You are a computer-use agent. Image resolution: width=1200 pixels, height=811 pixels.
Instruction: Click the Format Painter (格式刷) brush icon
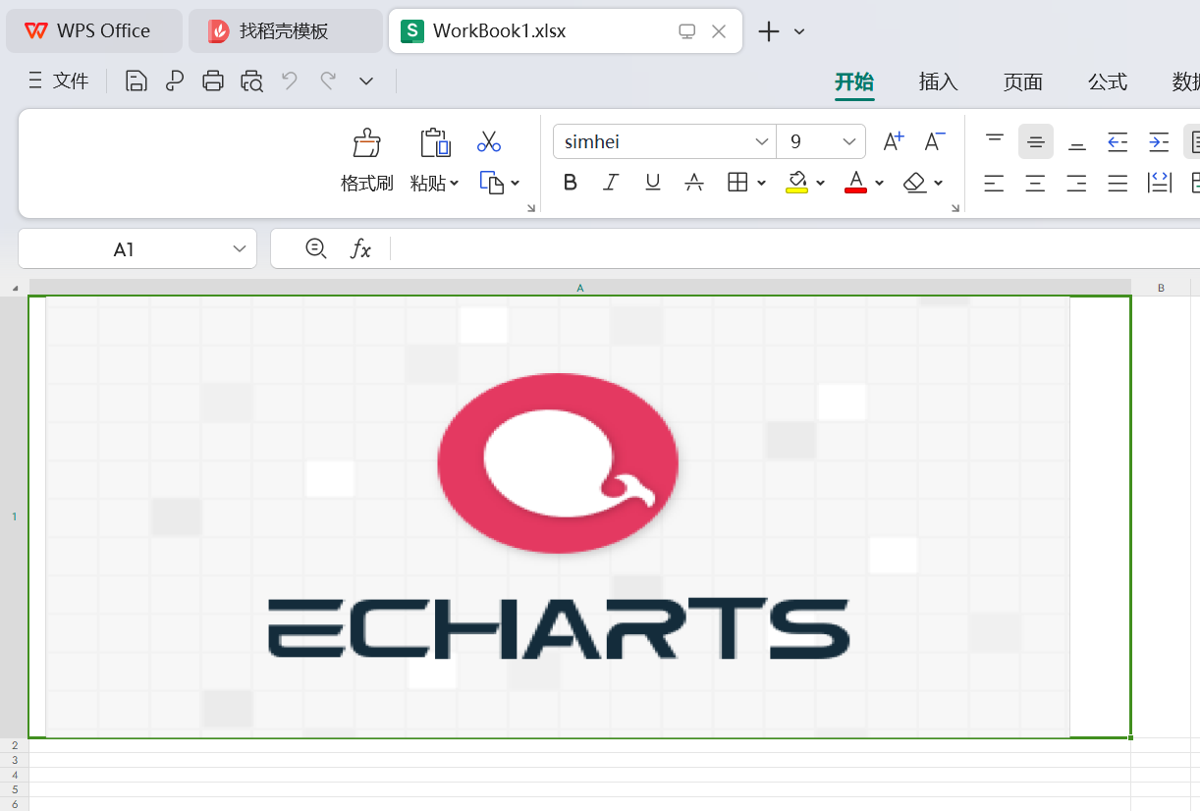pyautogui.click(x=367, y=143)
